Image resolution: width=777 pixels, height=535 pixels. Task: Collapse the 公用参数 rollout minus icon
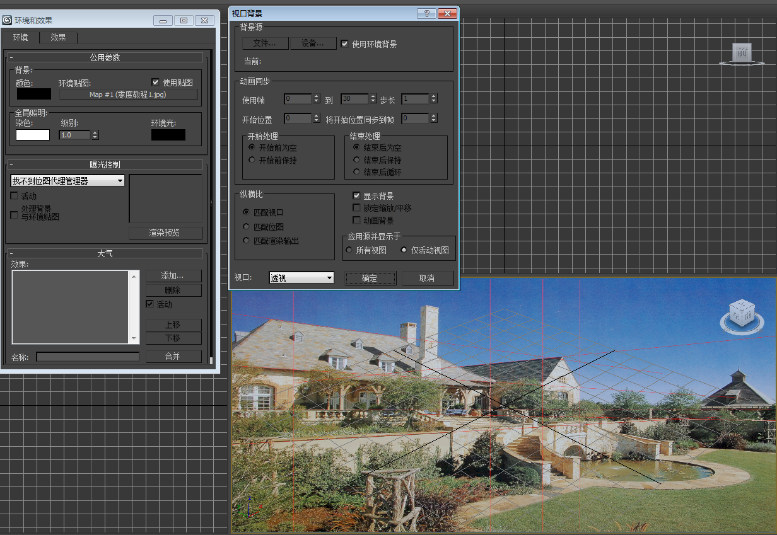pyautogui.click(x=11, y=57)
